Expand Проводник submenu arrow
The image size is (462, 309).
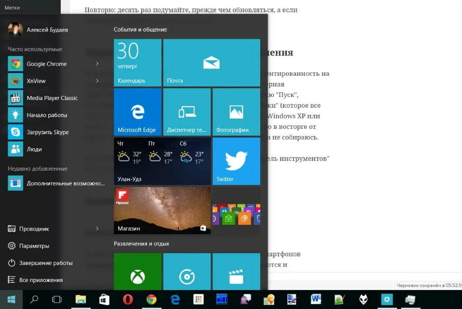coord(97,228)
